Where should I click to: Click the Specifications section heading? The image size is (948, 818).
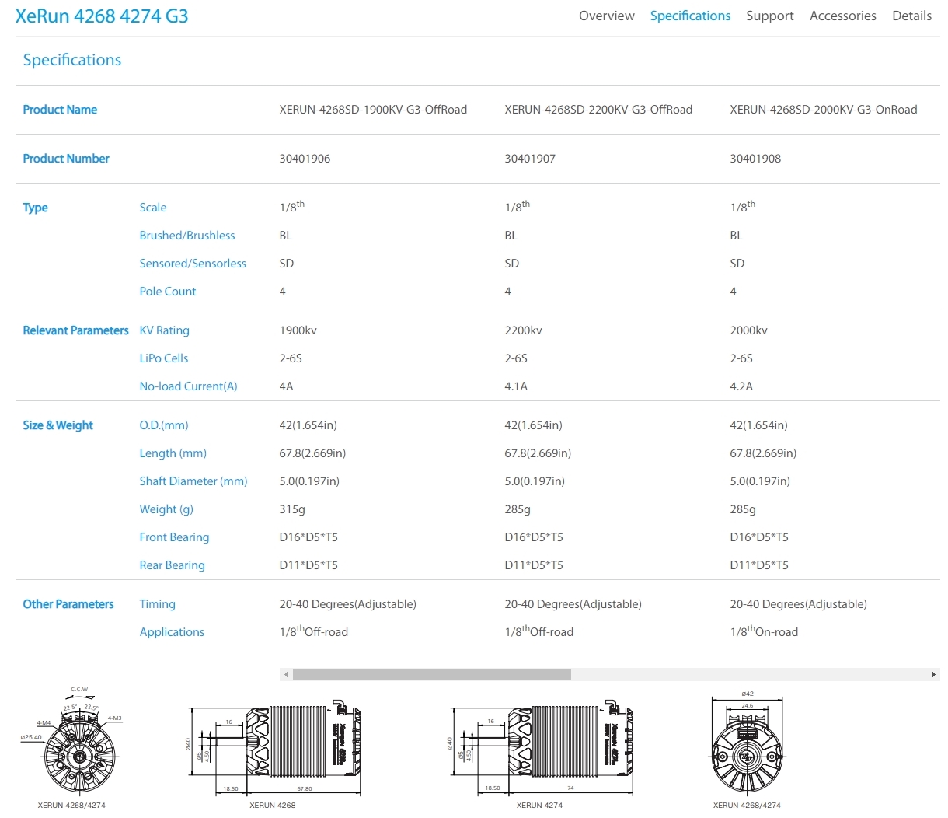pyautogui.click(x=72, y=60)
